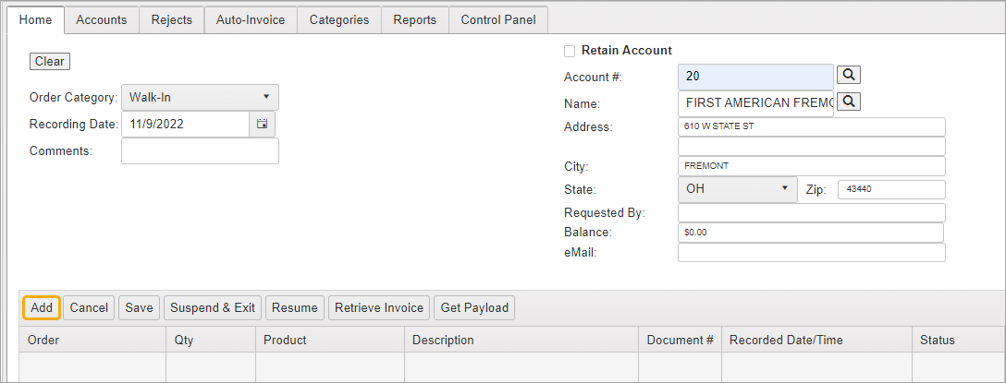Click the Name search magnifier icon
Image resolution: width=1006 pixels, height=383 pixels.
point(849,102)
